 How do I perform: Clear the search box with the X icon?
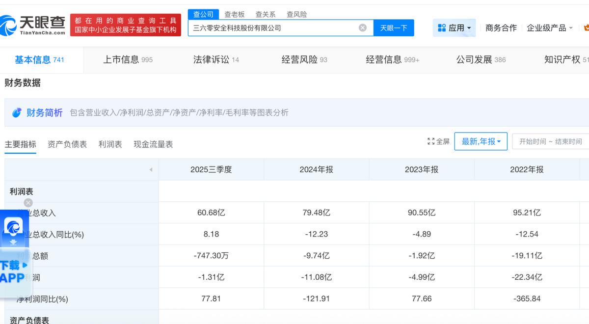tap(363, 28)
